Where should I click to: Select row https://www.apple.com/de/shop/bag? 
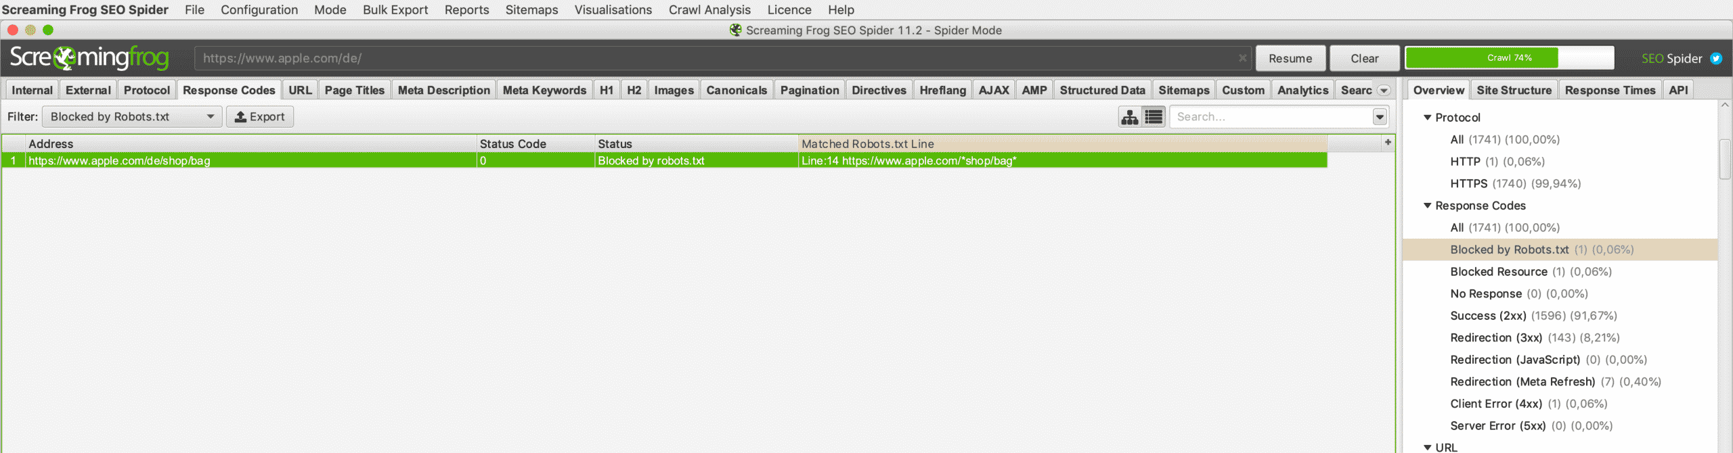click(x=664, y=160)
